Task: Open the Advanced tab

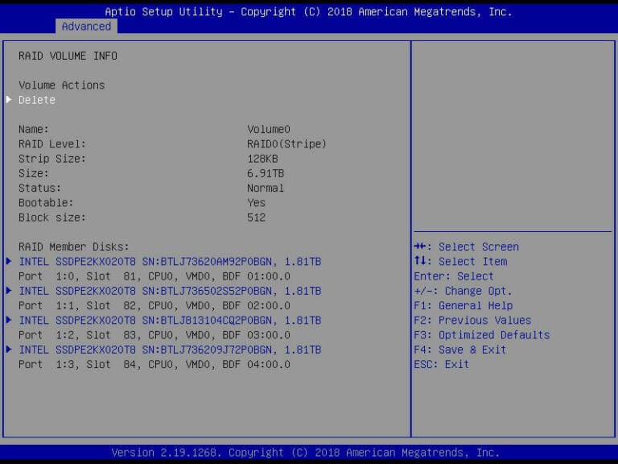Action: 86,27
